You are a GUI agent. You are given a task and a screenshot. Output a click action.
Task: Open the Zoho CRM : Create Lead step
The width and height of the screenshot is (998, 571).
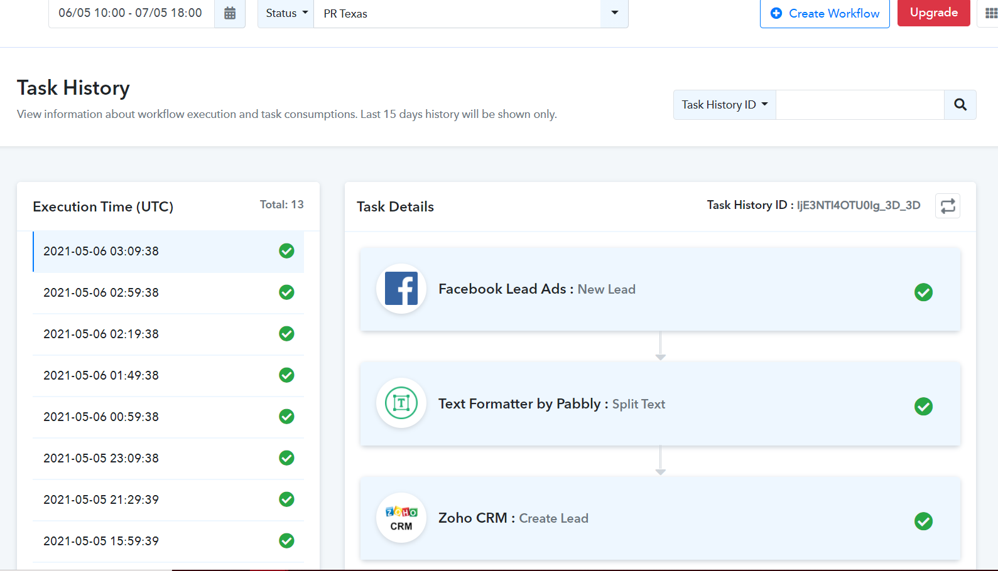[x=660, y=518]
